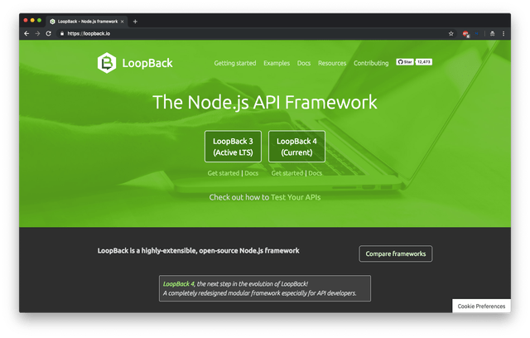Image resolution: width=530 pixels, height=338 pixels.
Task: Click the browser forward arrow
Action: [37, 33]
